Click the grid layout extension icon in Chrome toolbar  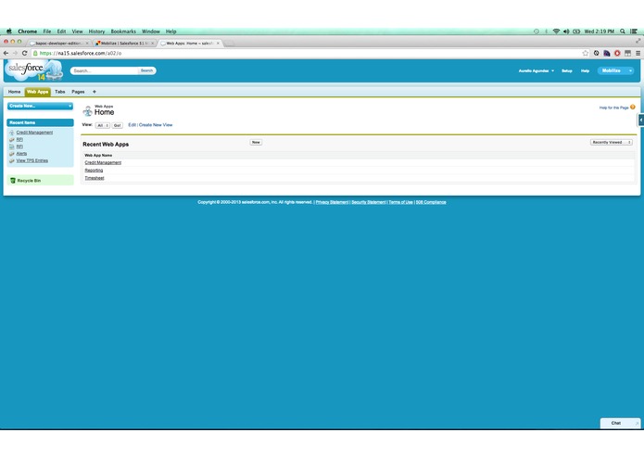[627, 53]
